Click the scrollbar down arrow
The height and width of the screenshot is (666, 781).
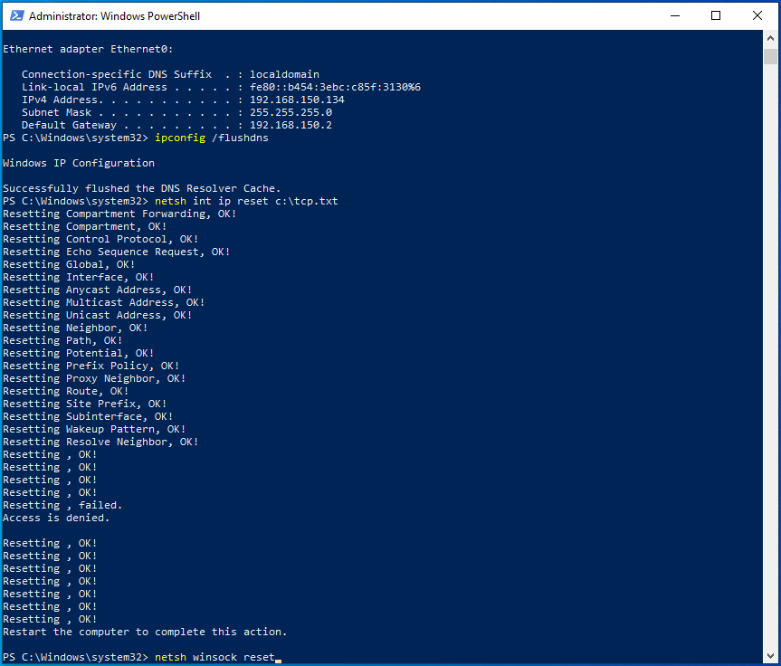tap(770, 656)
